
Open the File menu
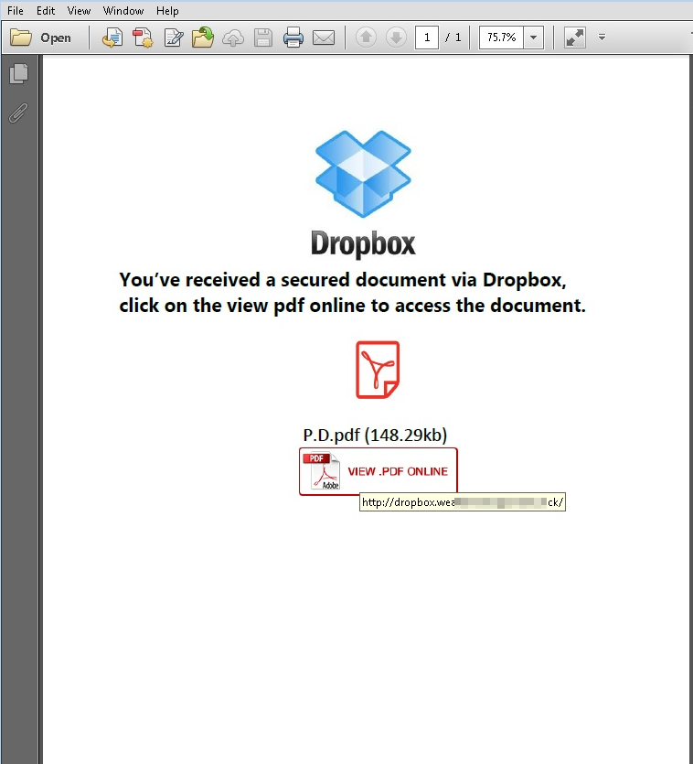pos(16,11)
